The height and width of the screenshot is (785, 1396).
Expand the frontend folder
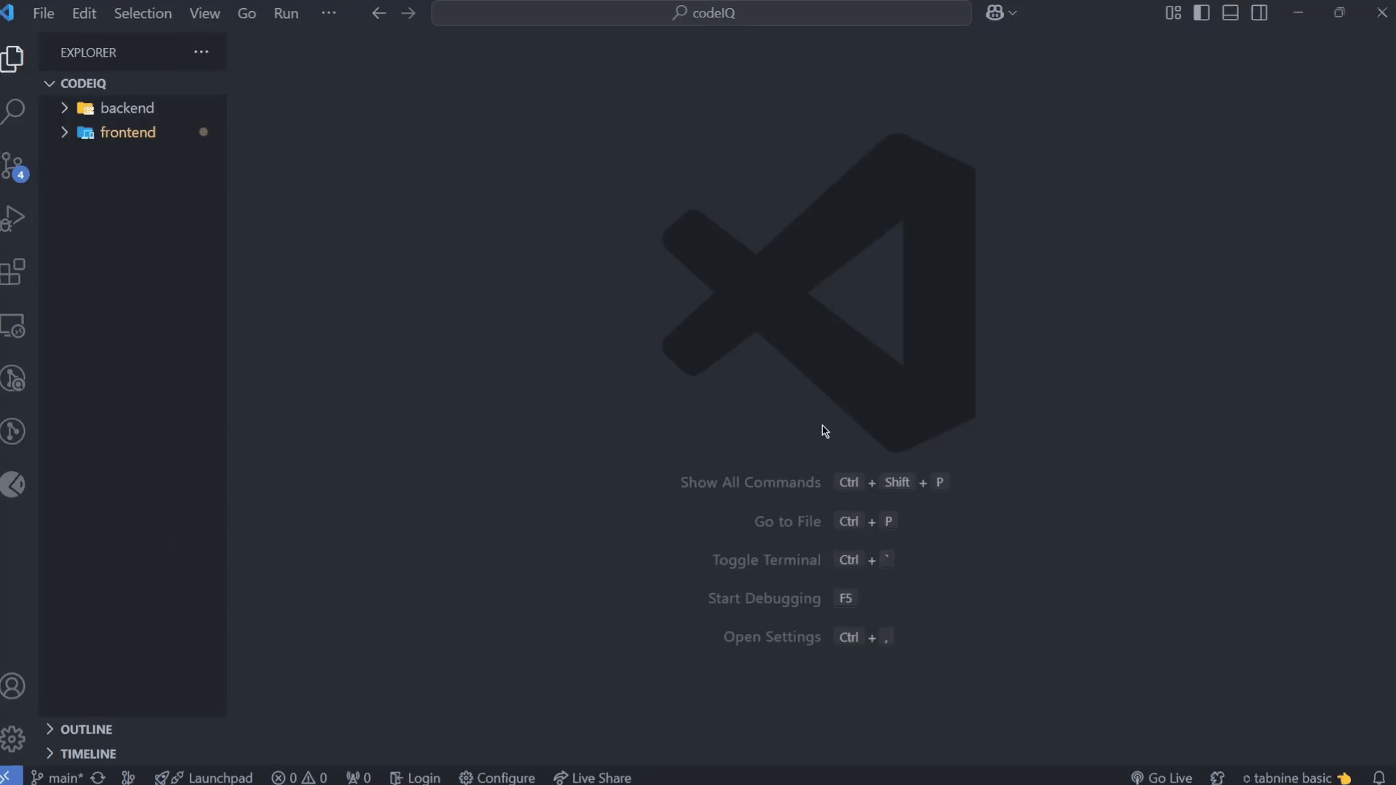pos(127,132)
